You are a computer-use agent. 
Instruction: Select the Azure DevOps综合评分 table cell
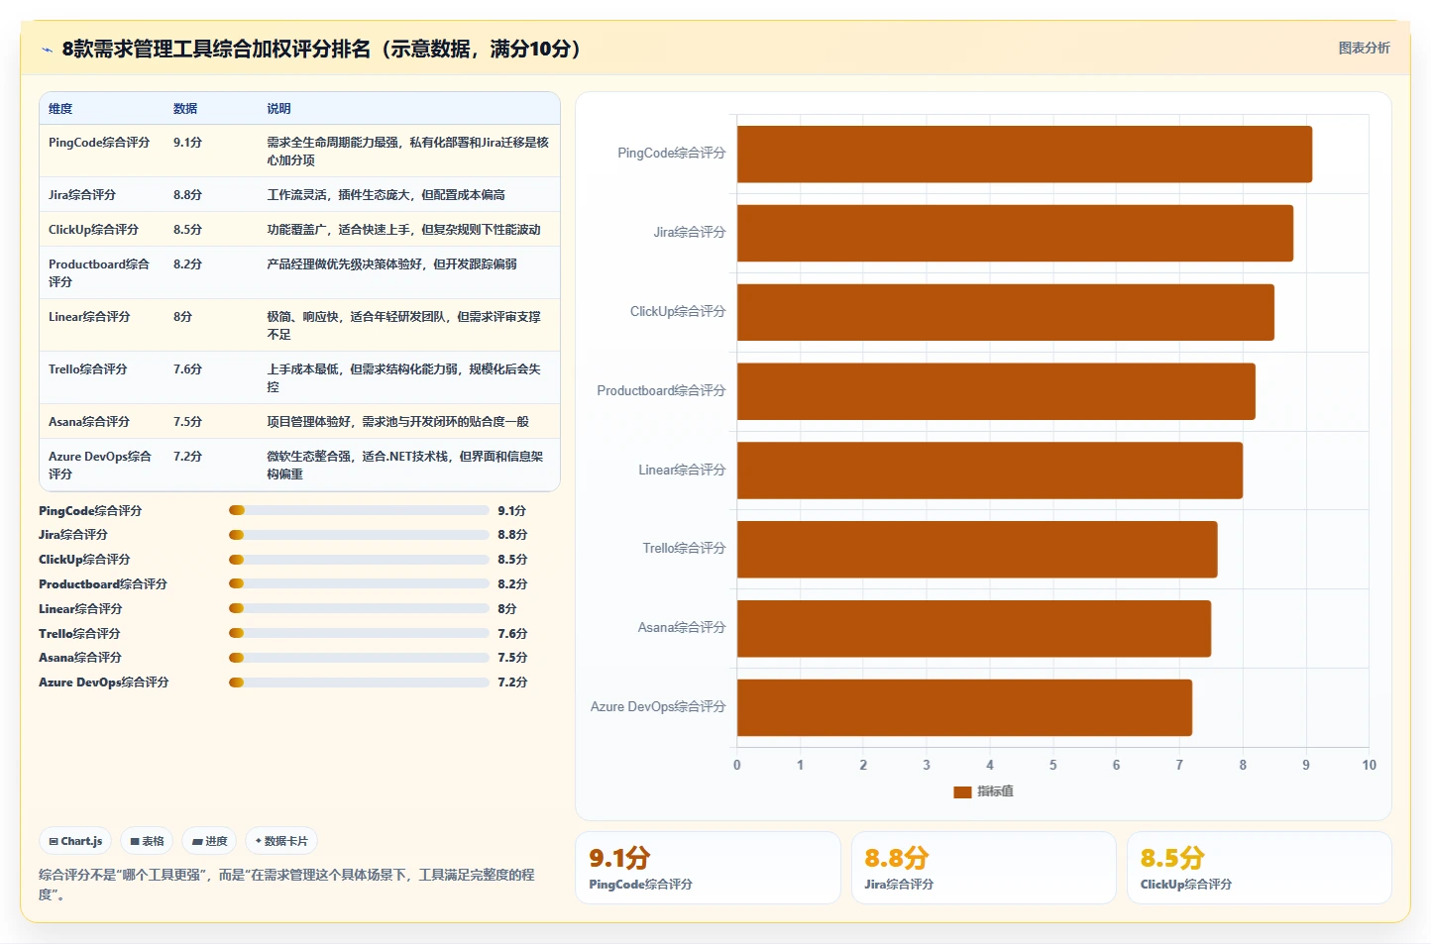point(100,465)
